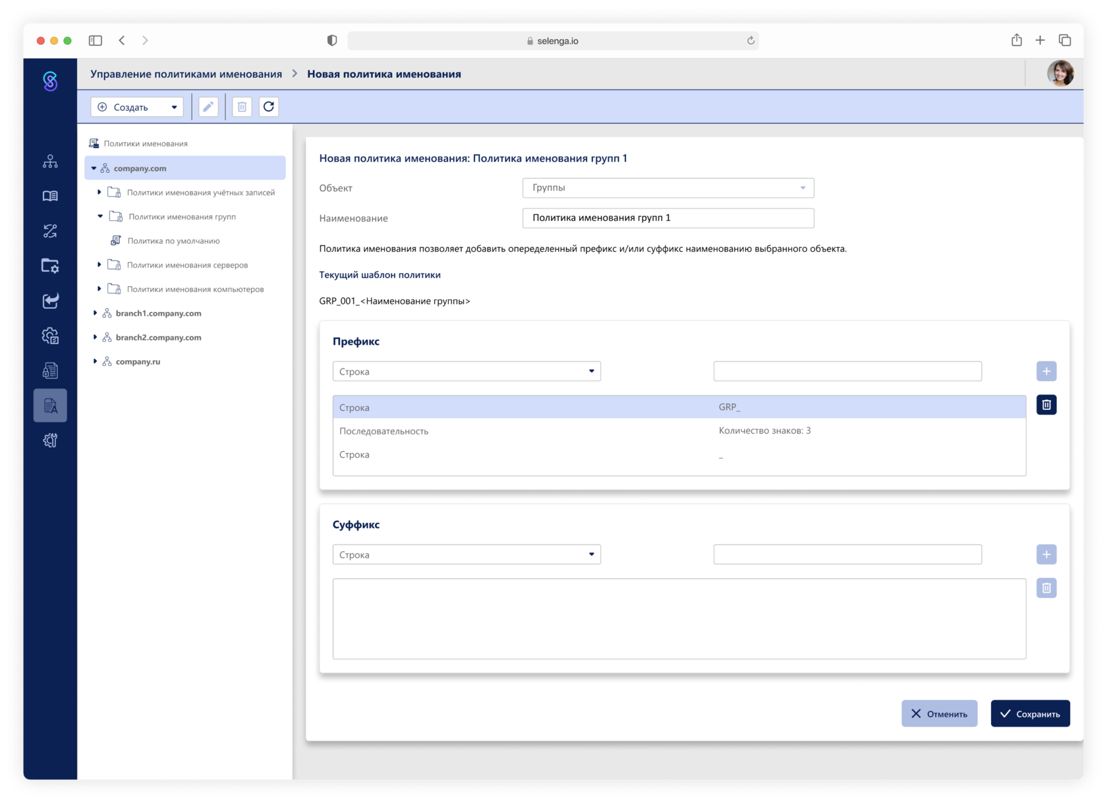Expand the branch1.company.com tree node
Viewport: 1107px width, 803px height.
[x=96, y=313]
